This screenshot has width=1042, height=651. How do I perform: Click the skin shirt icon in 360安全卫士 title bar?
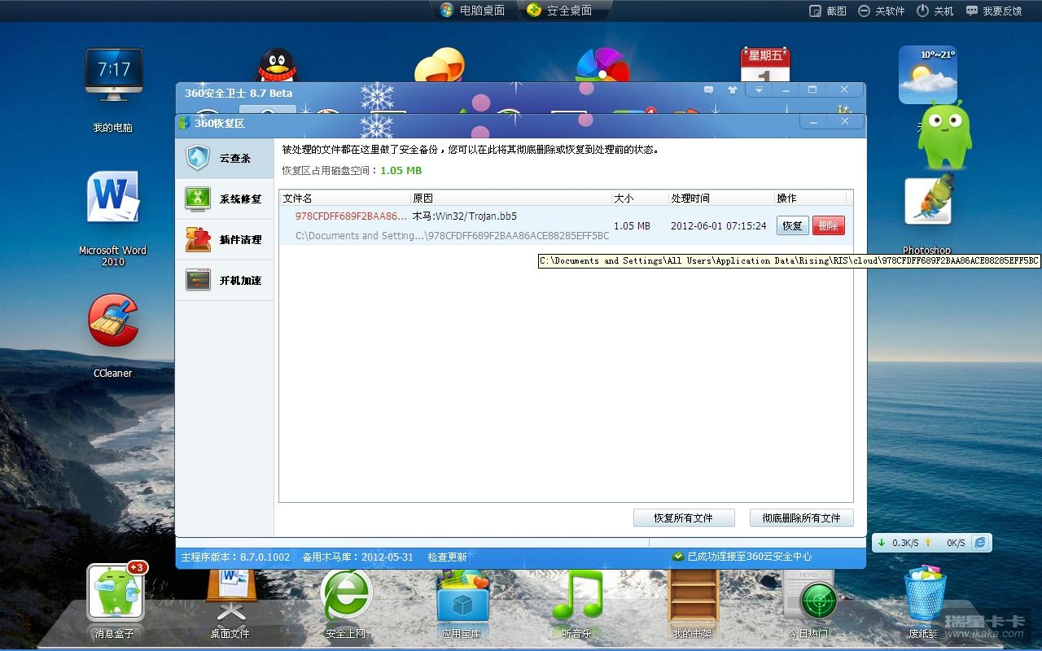pyautogui.click(x=733, y=90)
